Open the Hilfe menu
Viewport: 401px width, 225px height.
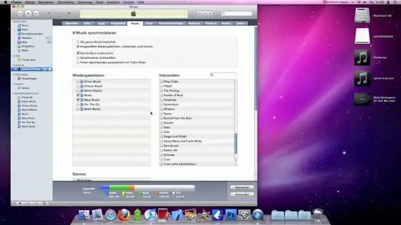pos(141,2)
